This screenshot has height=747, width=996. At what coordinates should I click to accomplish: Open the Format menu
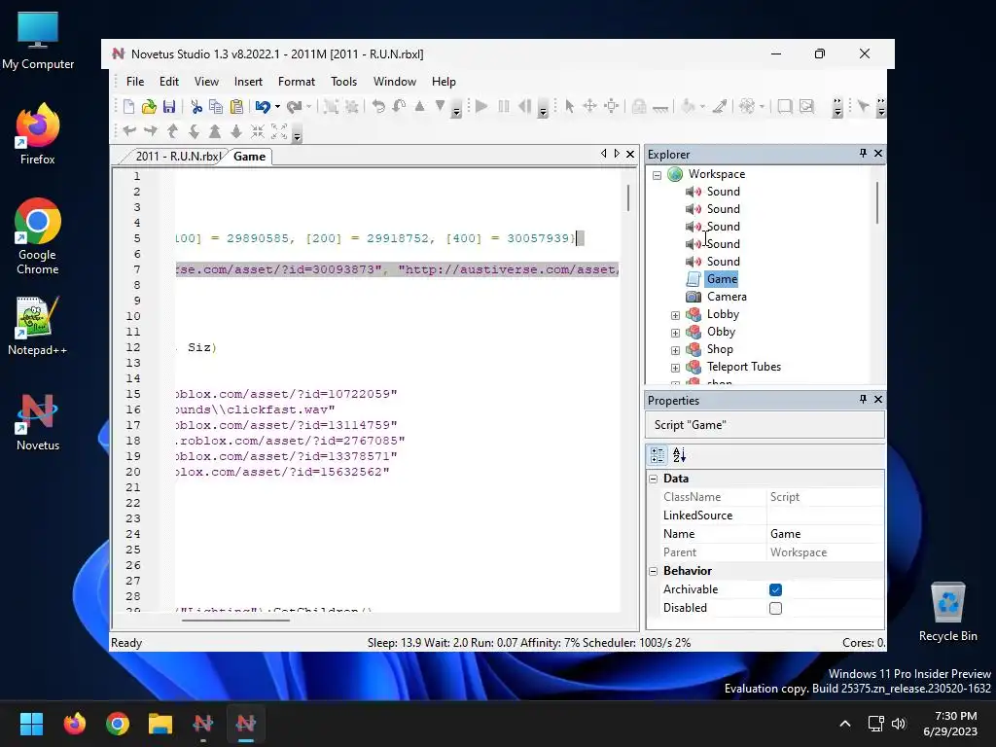pyautogui.click(x=296, y=82)
